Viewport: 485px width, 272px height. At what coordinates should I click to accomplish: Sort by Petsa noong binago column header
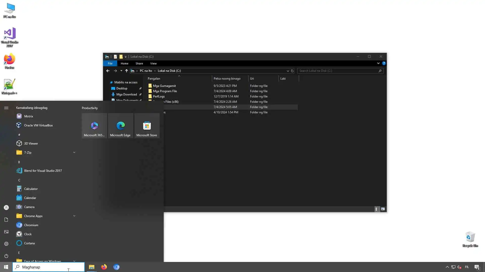point(227,79)
